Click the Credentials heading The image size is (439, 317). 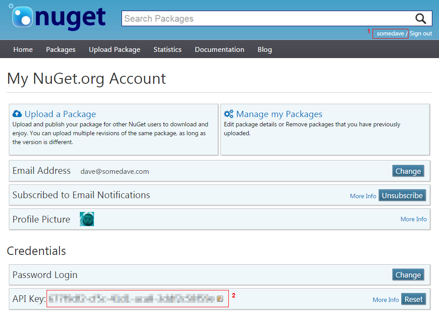[x=36, y=251]
